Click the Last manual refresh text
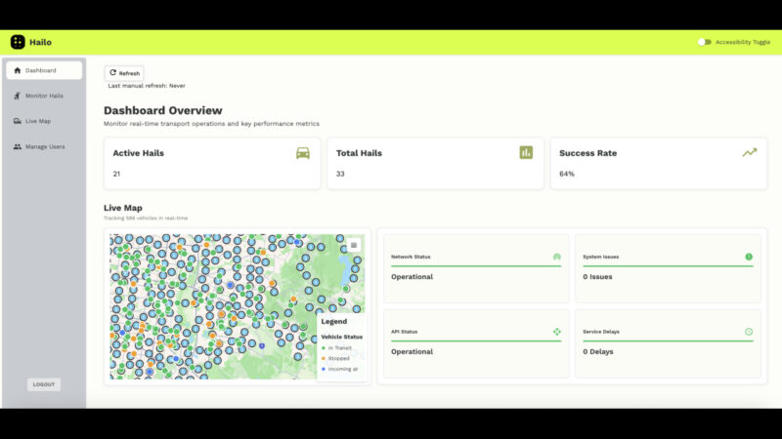Screen dimensions: 782x439 [x=147, y=86]
